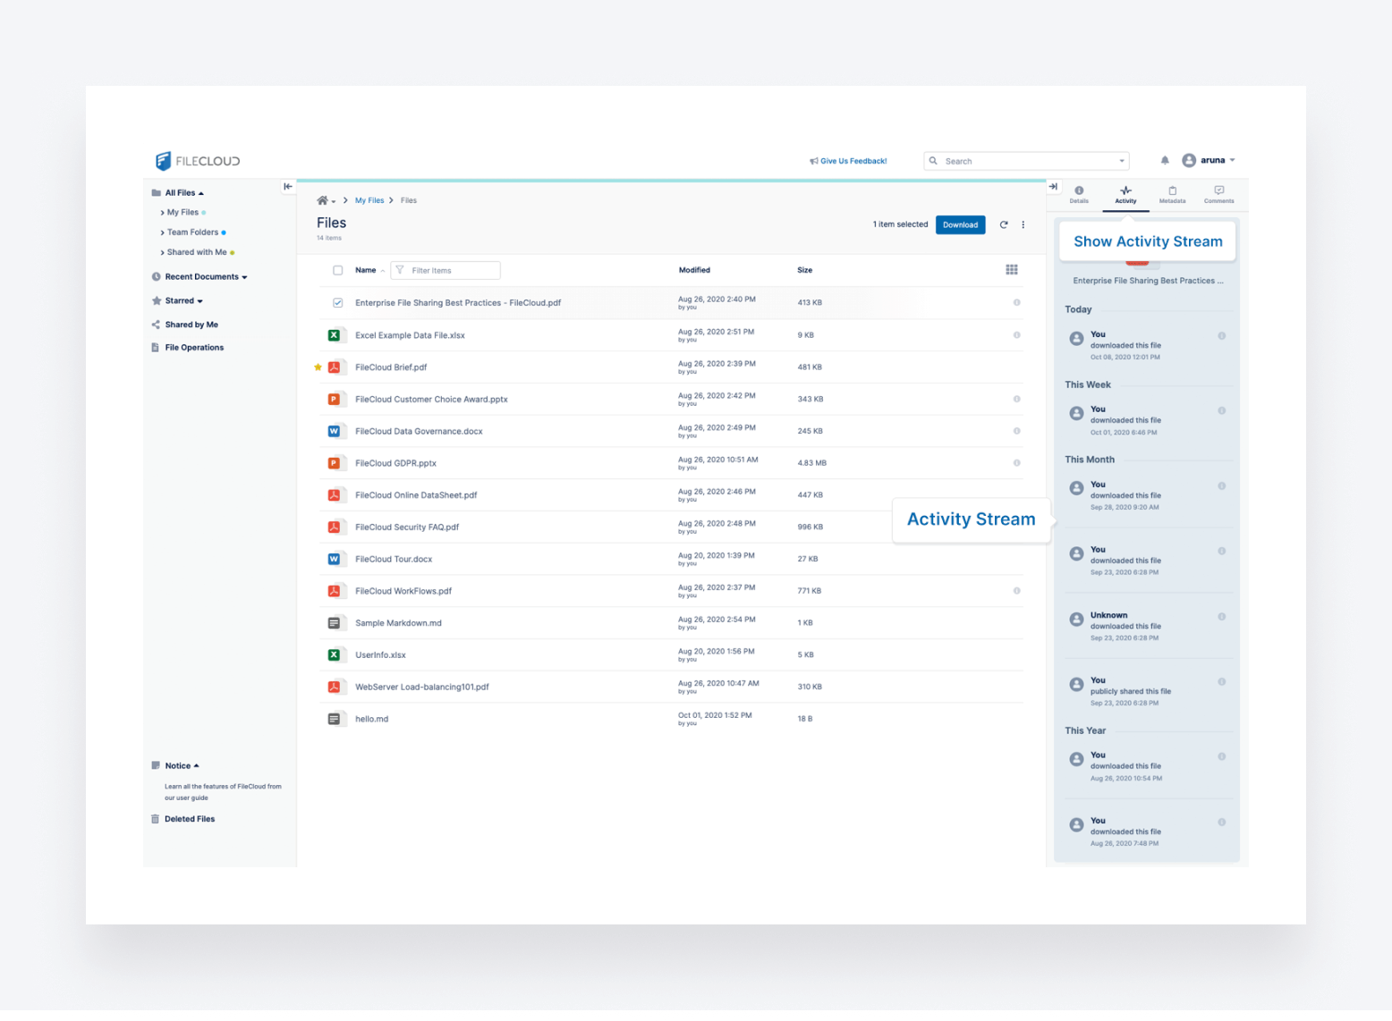This screenshot has width=1392, height=1021.
Task: Refresh the file list
Action: (1004, 224)
